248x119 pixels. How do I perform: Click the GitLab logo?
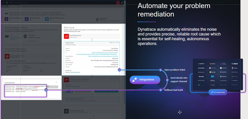coord(212,64)
